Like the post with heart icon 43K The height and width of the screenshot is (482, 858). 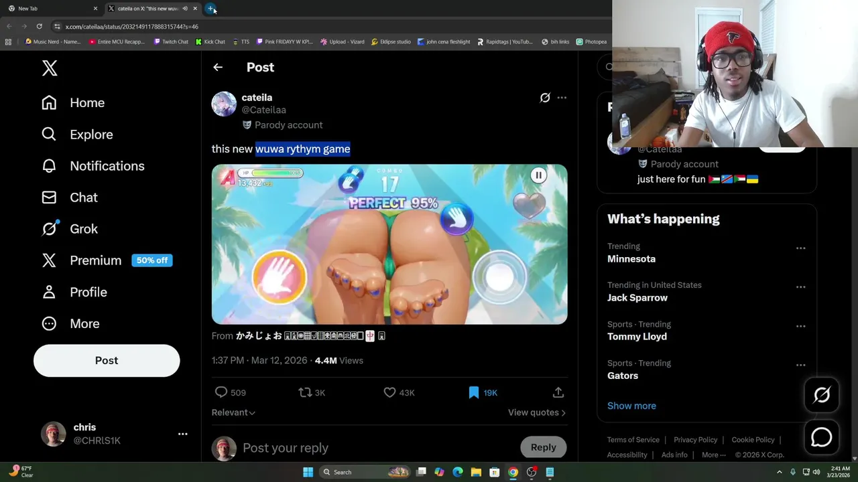[398, 392]
